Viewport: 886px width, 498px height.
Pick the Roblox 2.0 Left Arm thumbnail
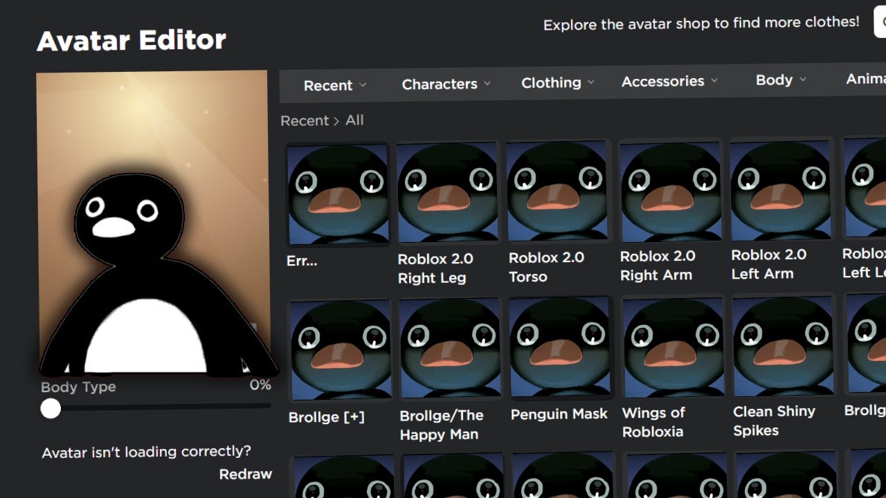pos(781,188)
